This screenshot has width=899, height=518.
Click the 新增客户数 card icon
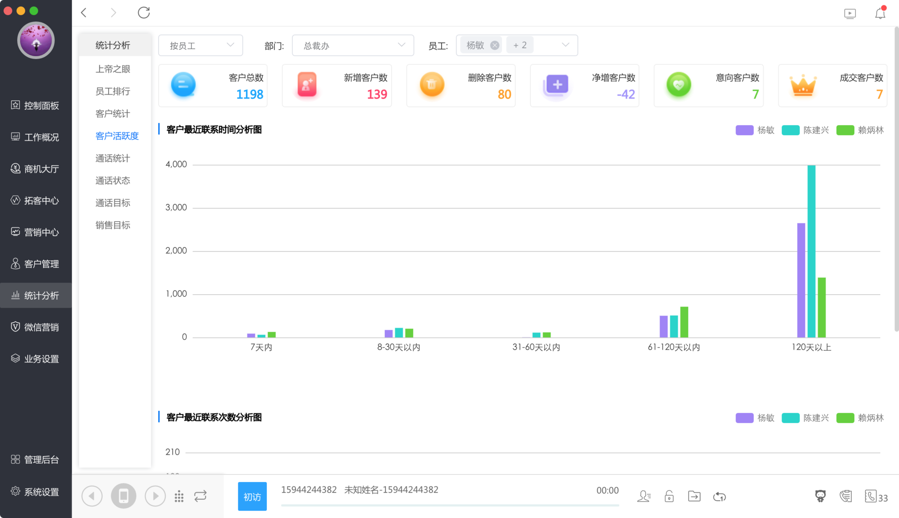tap(307, 85)
